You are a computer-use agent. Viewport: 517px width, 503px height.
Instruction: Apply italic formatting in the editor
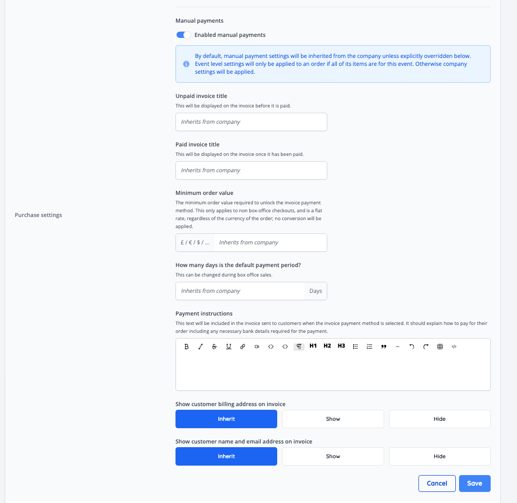(200, 347)
